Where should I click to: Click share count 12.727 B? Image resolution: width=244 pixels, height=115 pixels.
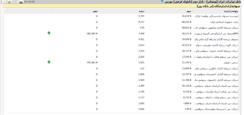point(187,74)
